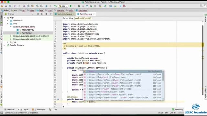
Task: Open the Event Log panel
Action: (x=178, y=110)
